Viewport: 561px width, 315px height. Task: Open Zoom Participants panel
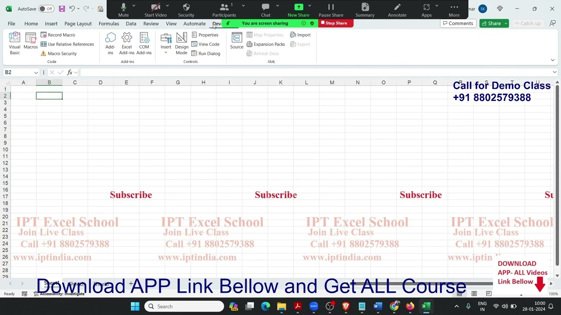click(224, 10)
